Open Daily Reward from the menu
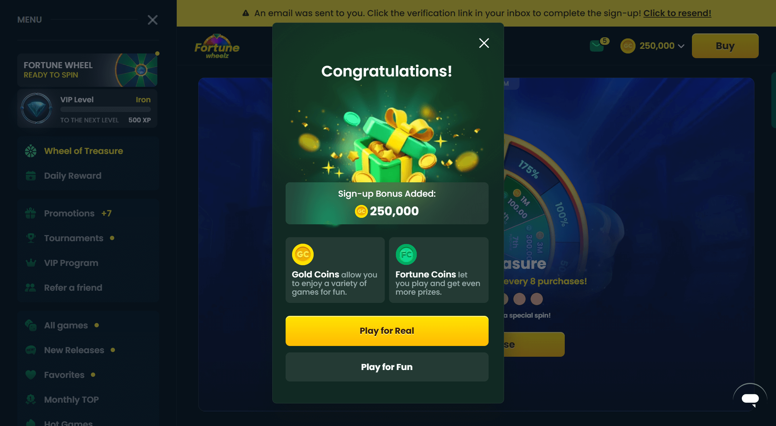776x426 pixels. (x=73, y=176)
